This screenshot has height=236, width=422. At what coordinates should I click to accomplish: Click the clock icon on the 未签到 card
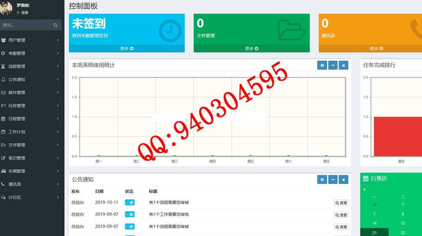point(170,31)
